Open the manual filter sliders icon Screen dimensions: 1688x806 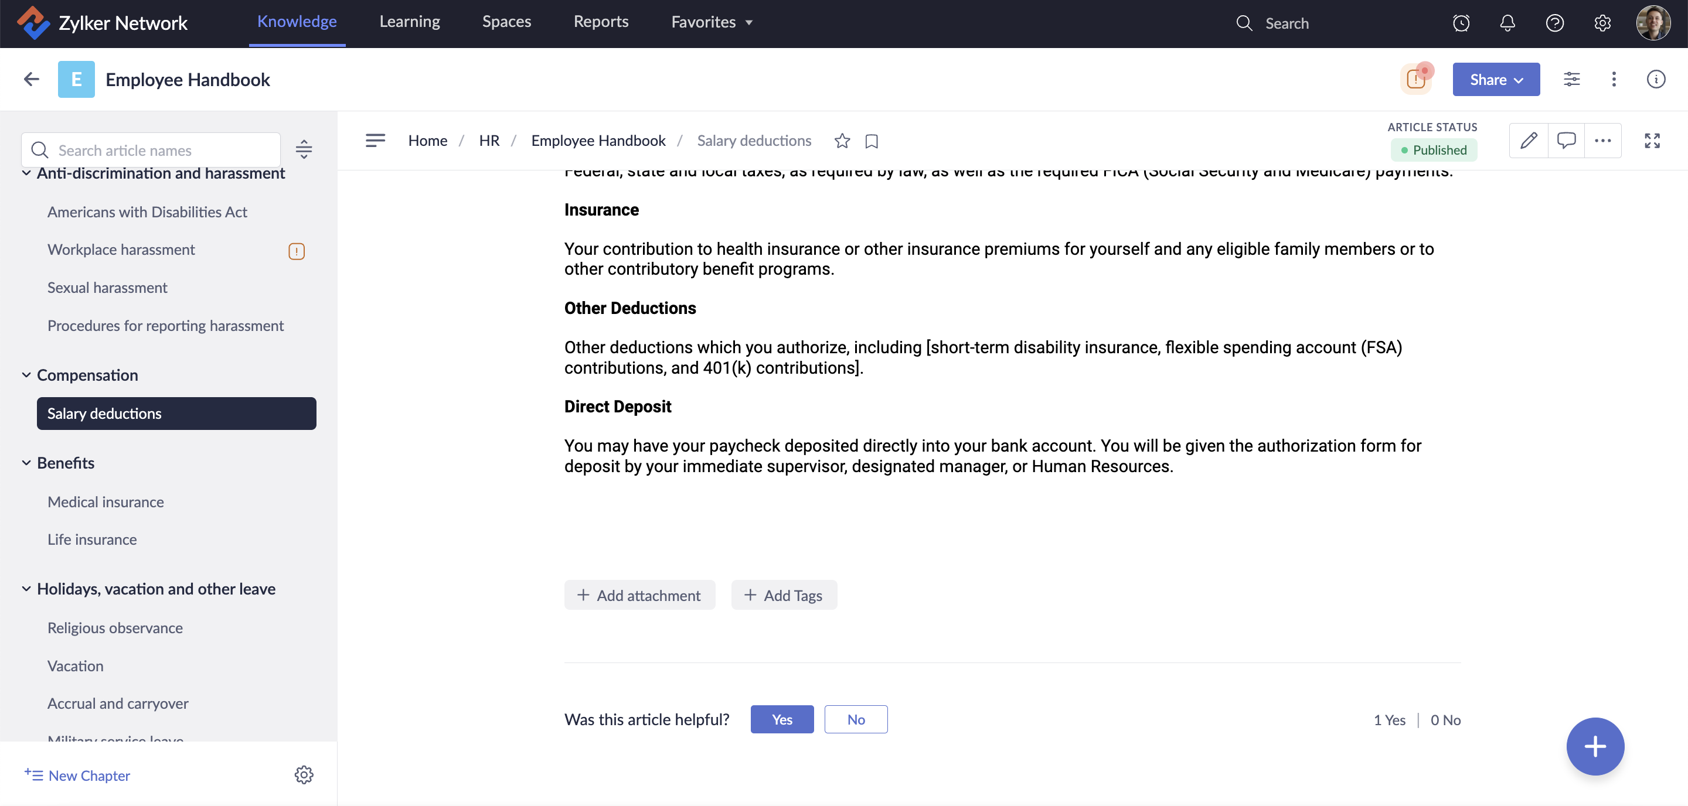tap(1571, 79)
